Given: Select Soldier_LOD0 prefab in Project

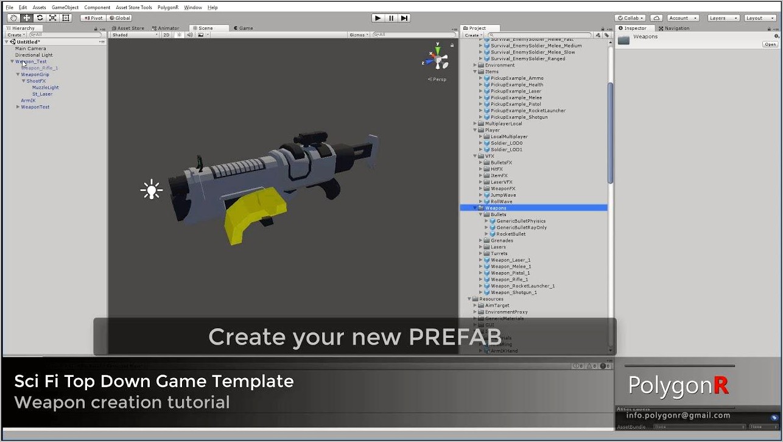Looking at the screenshot, I should pos(506,143).
